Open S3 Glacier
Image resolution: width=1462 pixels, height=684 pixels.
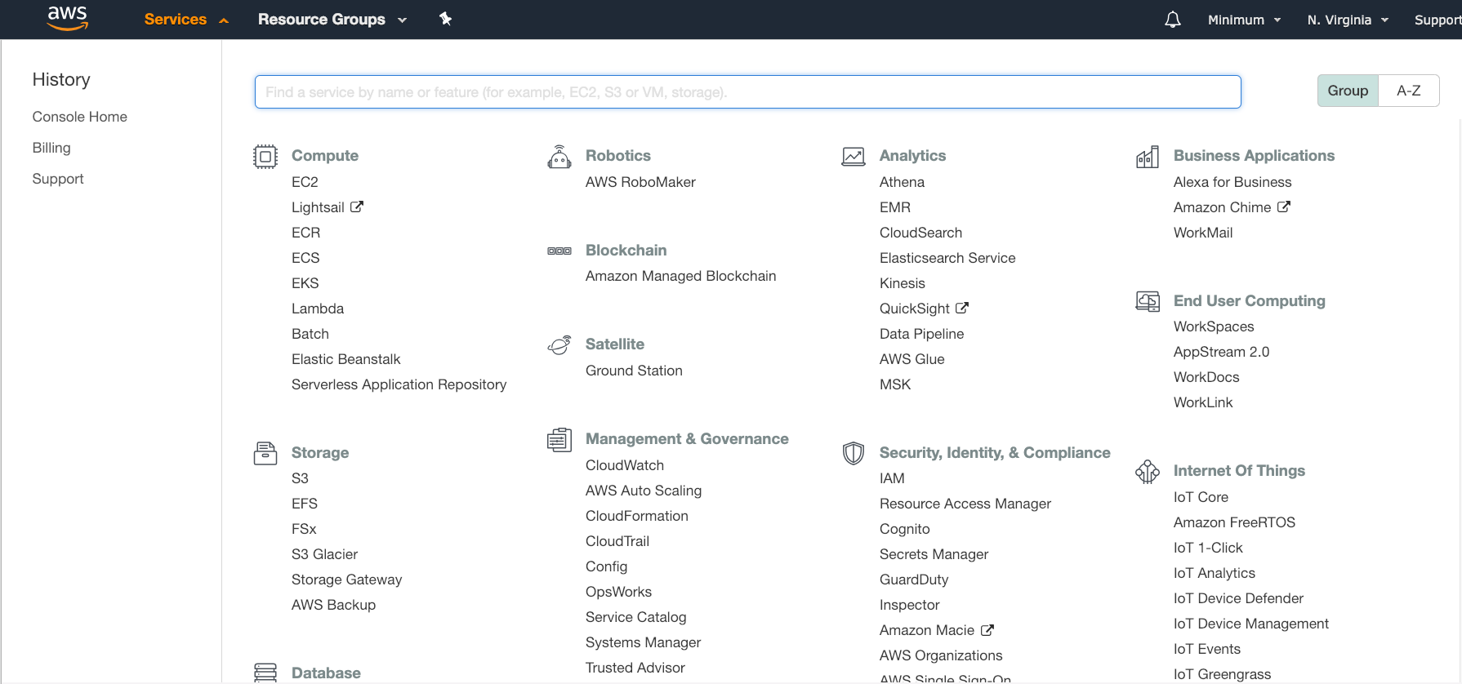coord(324,554)
